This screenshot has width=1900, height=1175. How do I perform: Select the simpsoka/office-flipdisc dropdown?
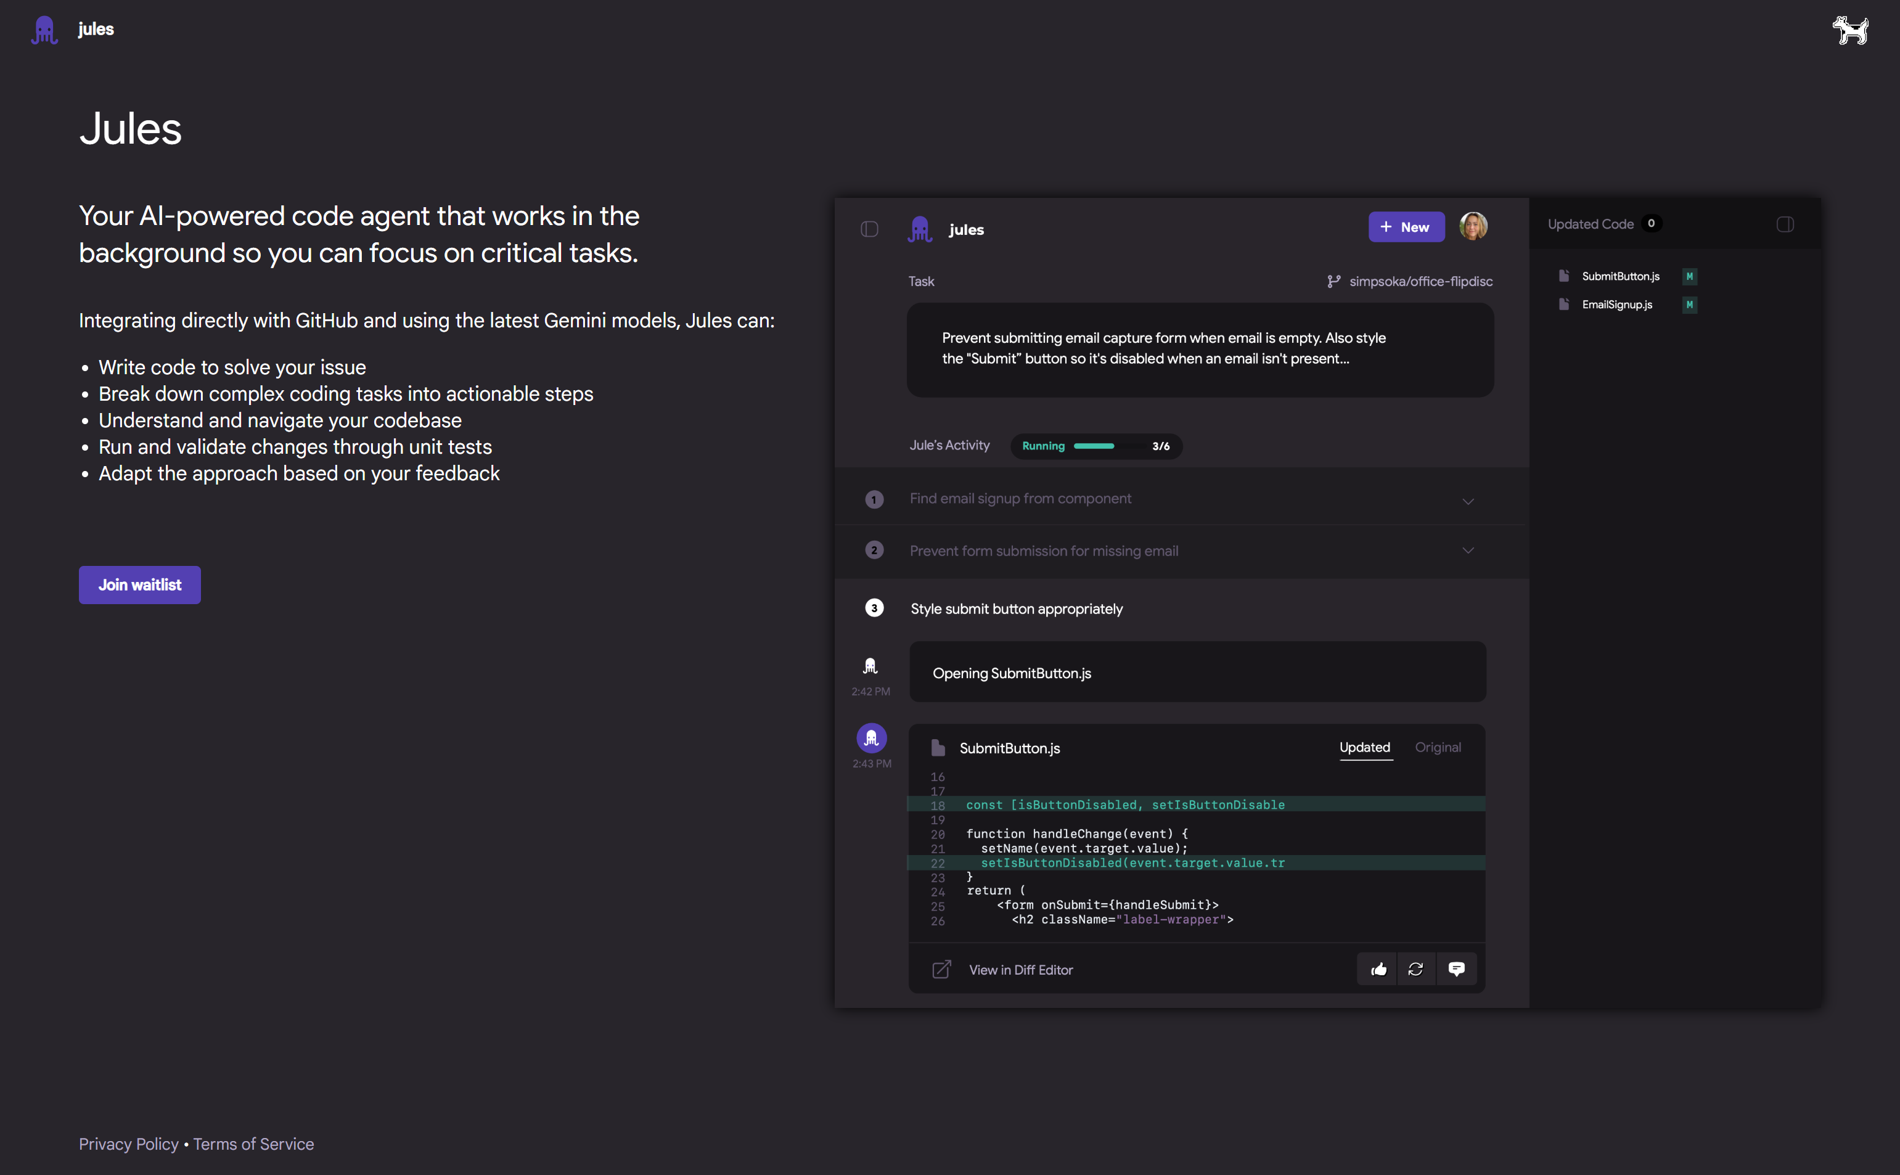point(1411,281)
